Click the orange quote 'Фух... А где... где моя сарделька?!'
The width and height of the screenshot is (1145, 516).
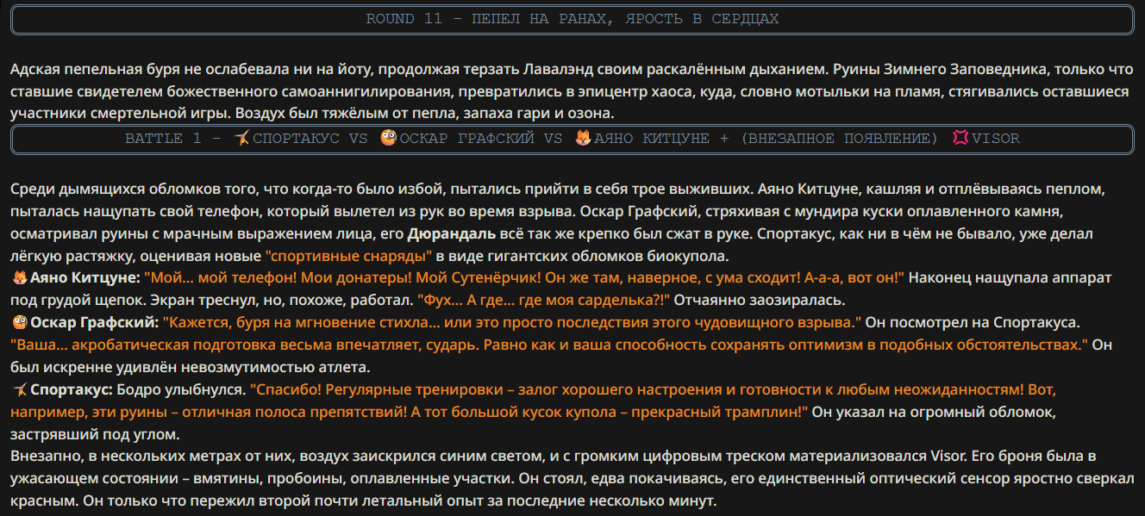[x=544, y=301]
